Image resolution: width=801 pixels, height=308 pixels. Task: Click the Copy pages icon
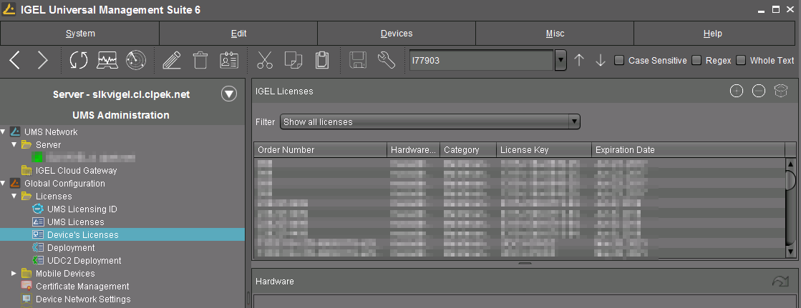tap(293, 60)
